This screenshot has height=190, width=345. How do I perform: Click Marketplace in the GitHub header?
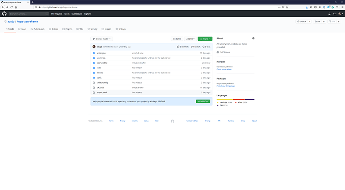77,14
